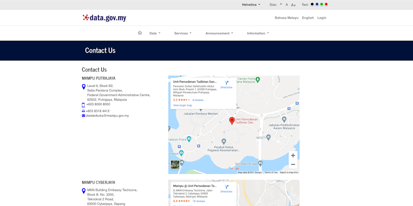Decrease text size with A- button
Image resolution: width=413 pixels, height=206 pixels.
coord(281,4)
